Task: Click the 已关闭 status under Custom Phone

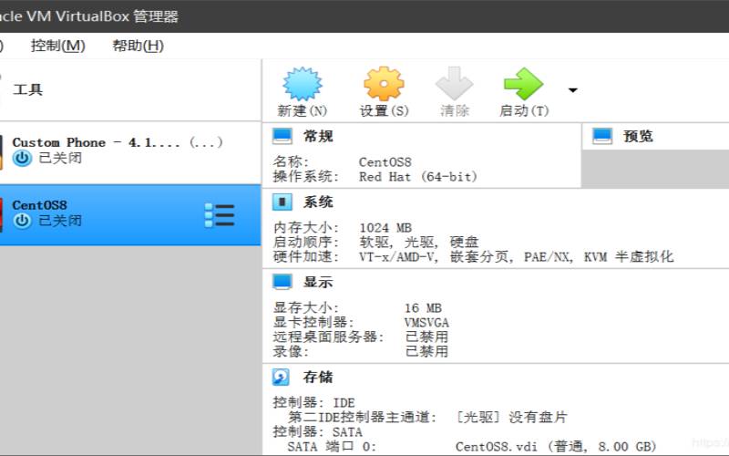Action: pos(60,158)
